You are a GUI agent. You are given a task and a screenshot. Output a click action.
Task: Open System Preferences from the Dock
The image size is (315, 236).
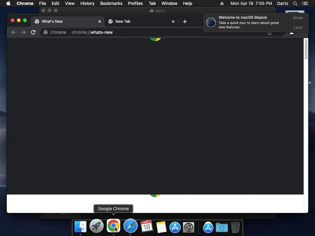(189, 227)
